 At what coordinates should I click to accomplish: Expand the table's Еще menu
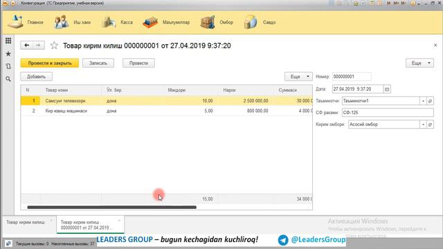pos(298,77)
